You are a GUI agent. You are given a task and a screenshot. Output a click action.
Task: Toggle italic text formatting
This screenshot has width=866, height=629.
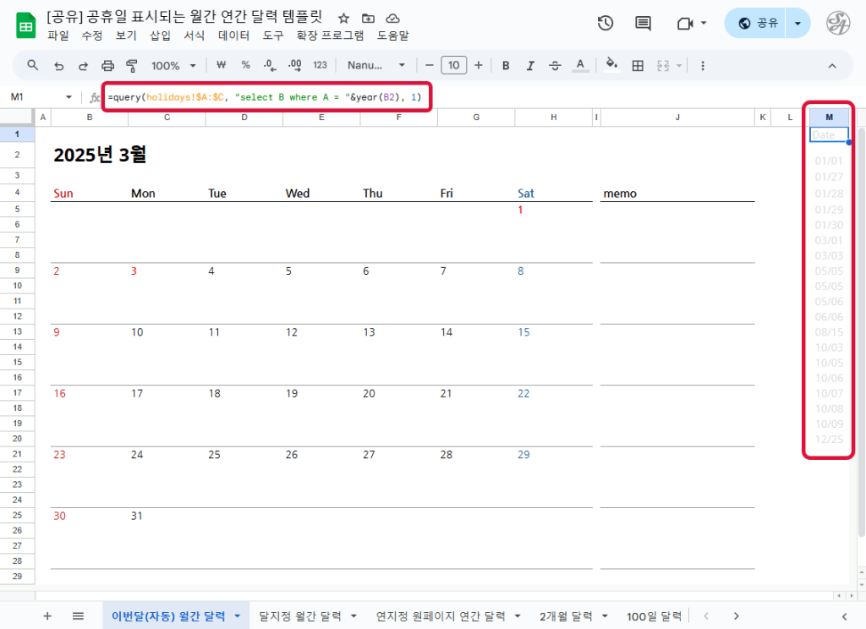(530, 65)
